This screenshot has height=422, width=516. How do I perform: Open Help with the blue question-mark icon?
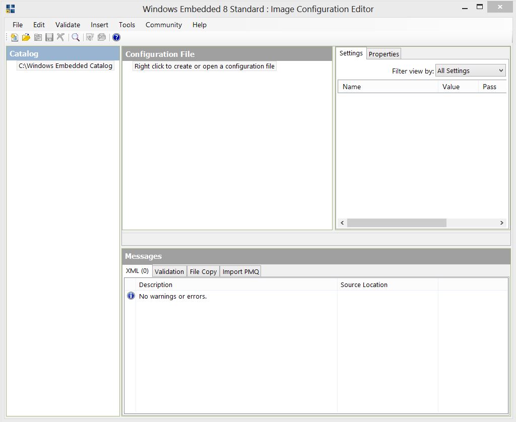(116, 37)
